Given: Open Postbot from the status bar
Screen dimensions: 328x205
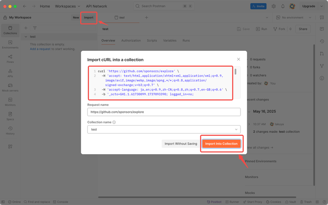Looking at the screenshot, I should [x=214, y=202].
